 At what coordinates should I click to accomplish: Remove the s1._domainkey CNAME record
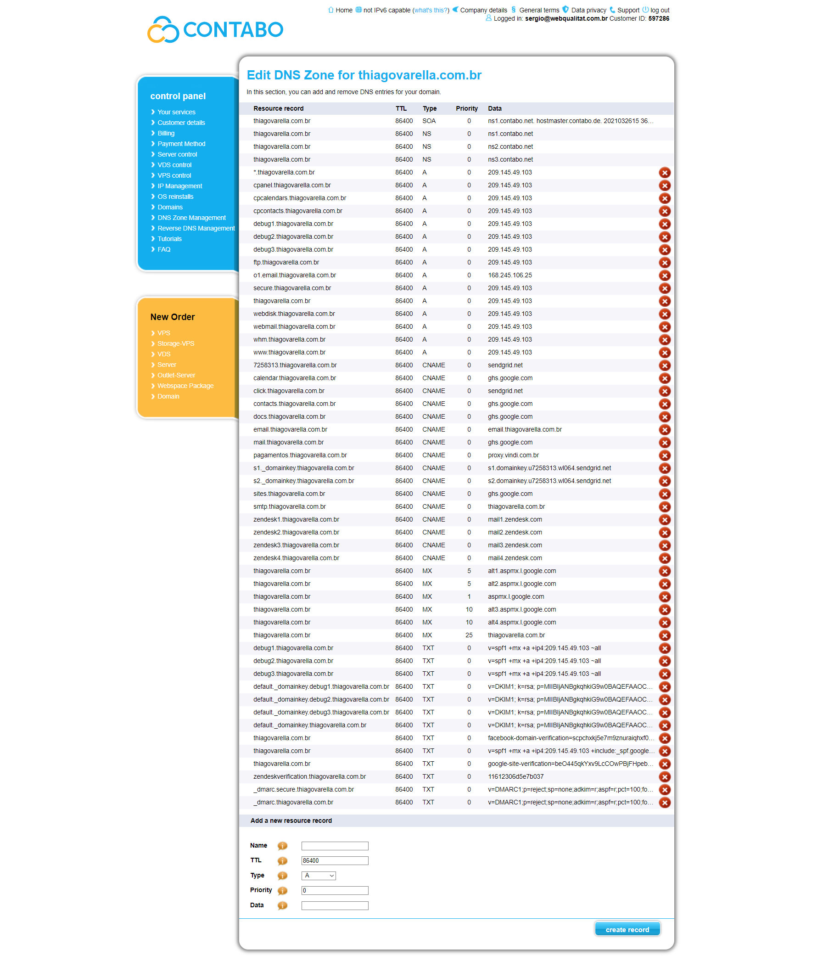665,468
